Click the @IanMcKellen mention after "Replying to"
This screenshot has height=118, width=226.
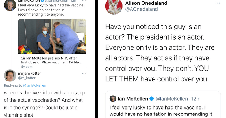[35, 85]
